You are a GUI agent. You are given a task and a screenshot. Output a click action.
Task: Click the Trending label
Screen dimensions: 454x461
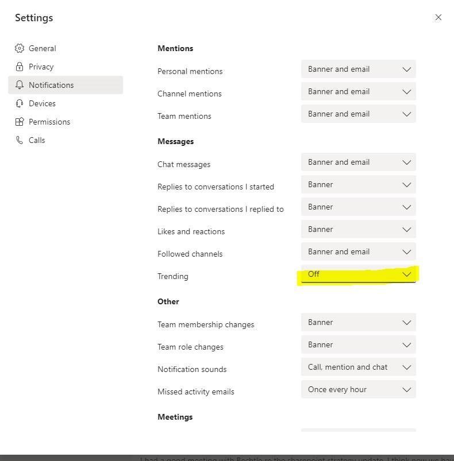click(173, 276)
